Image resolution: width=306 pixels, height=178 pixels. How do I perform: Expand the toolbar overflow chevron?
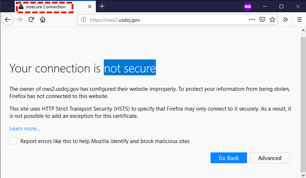pos(285,20)
